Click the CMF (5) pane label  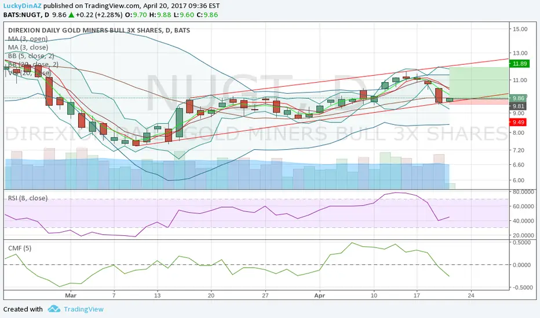click(x=20, y=248)
